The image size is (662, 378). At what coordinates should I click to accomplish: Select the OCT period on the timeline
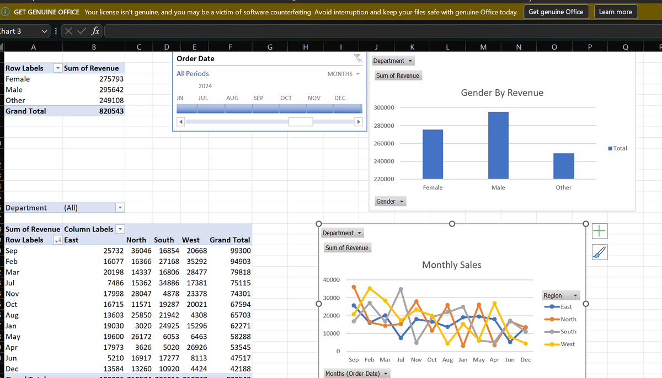pyautogui.click(x=286, y=98)
